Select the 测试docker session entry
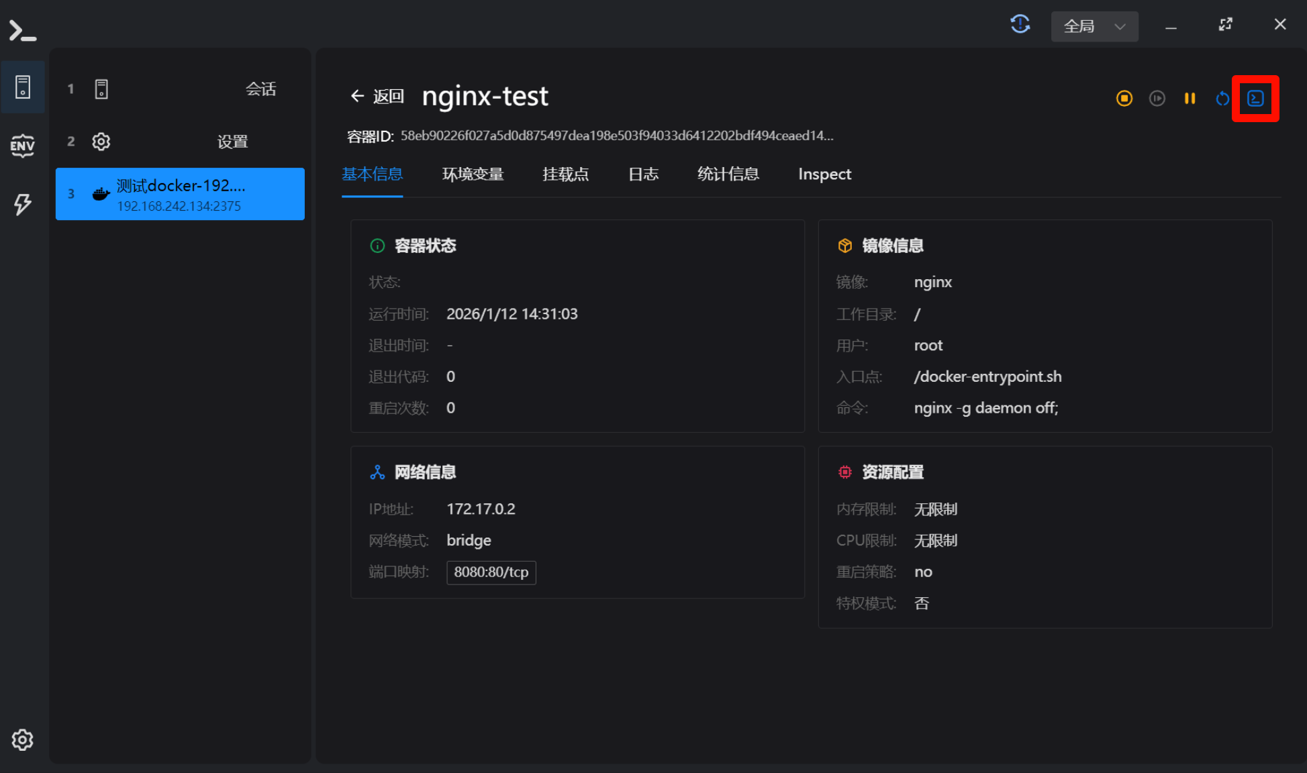 pos(180,194)
